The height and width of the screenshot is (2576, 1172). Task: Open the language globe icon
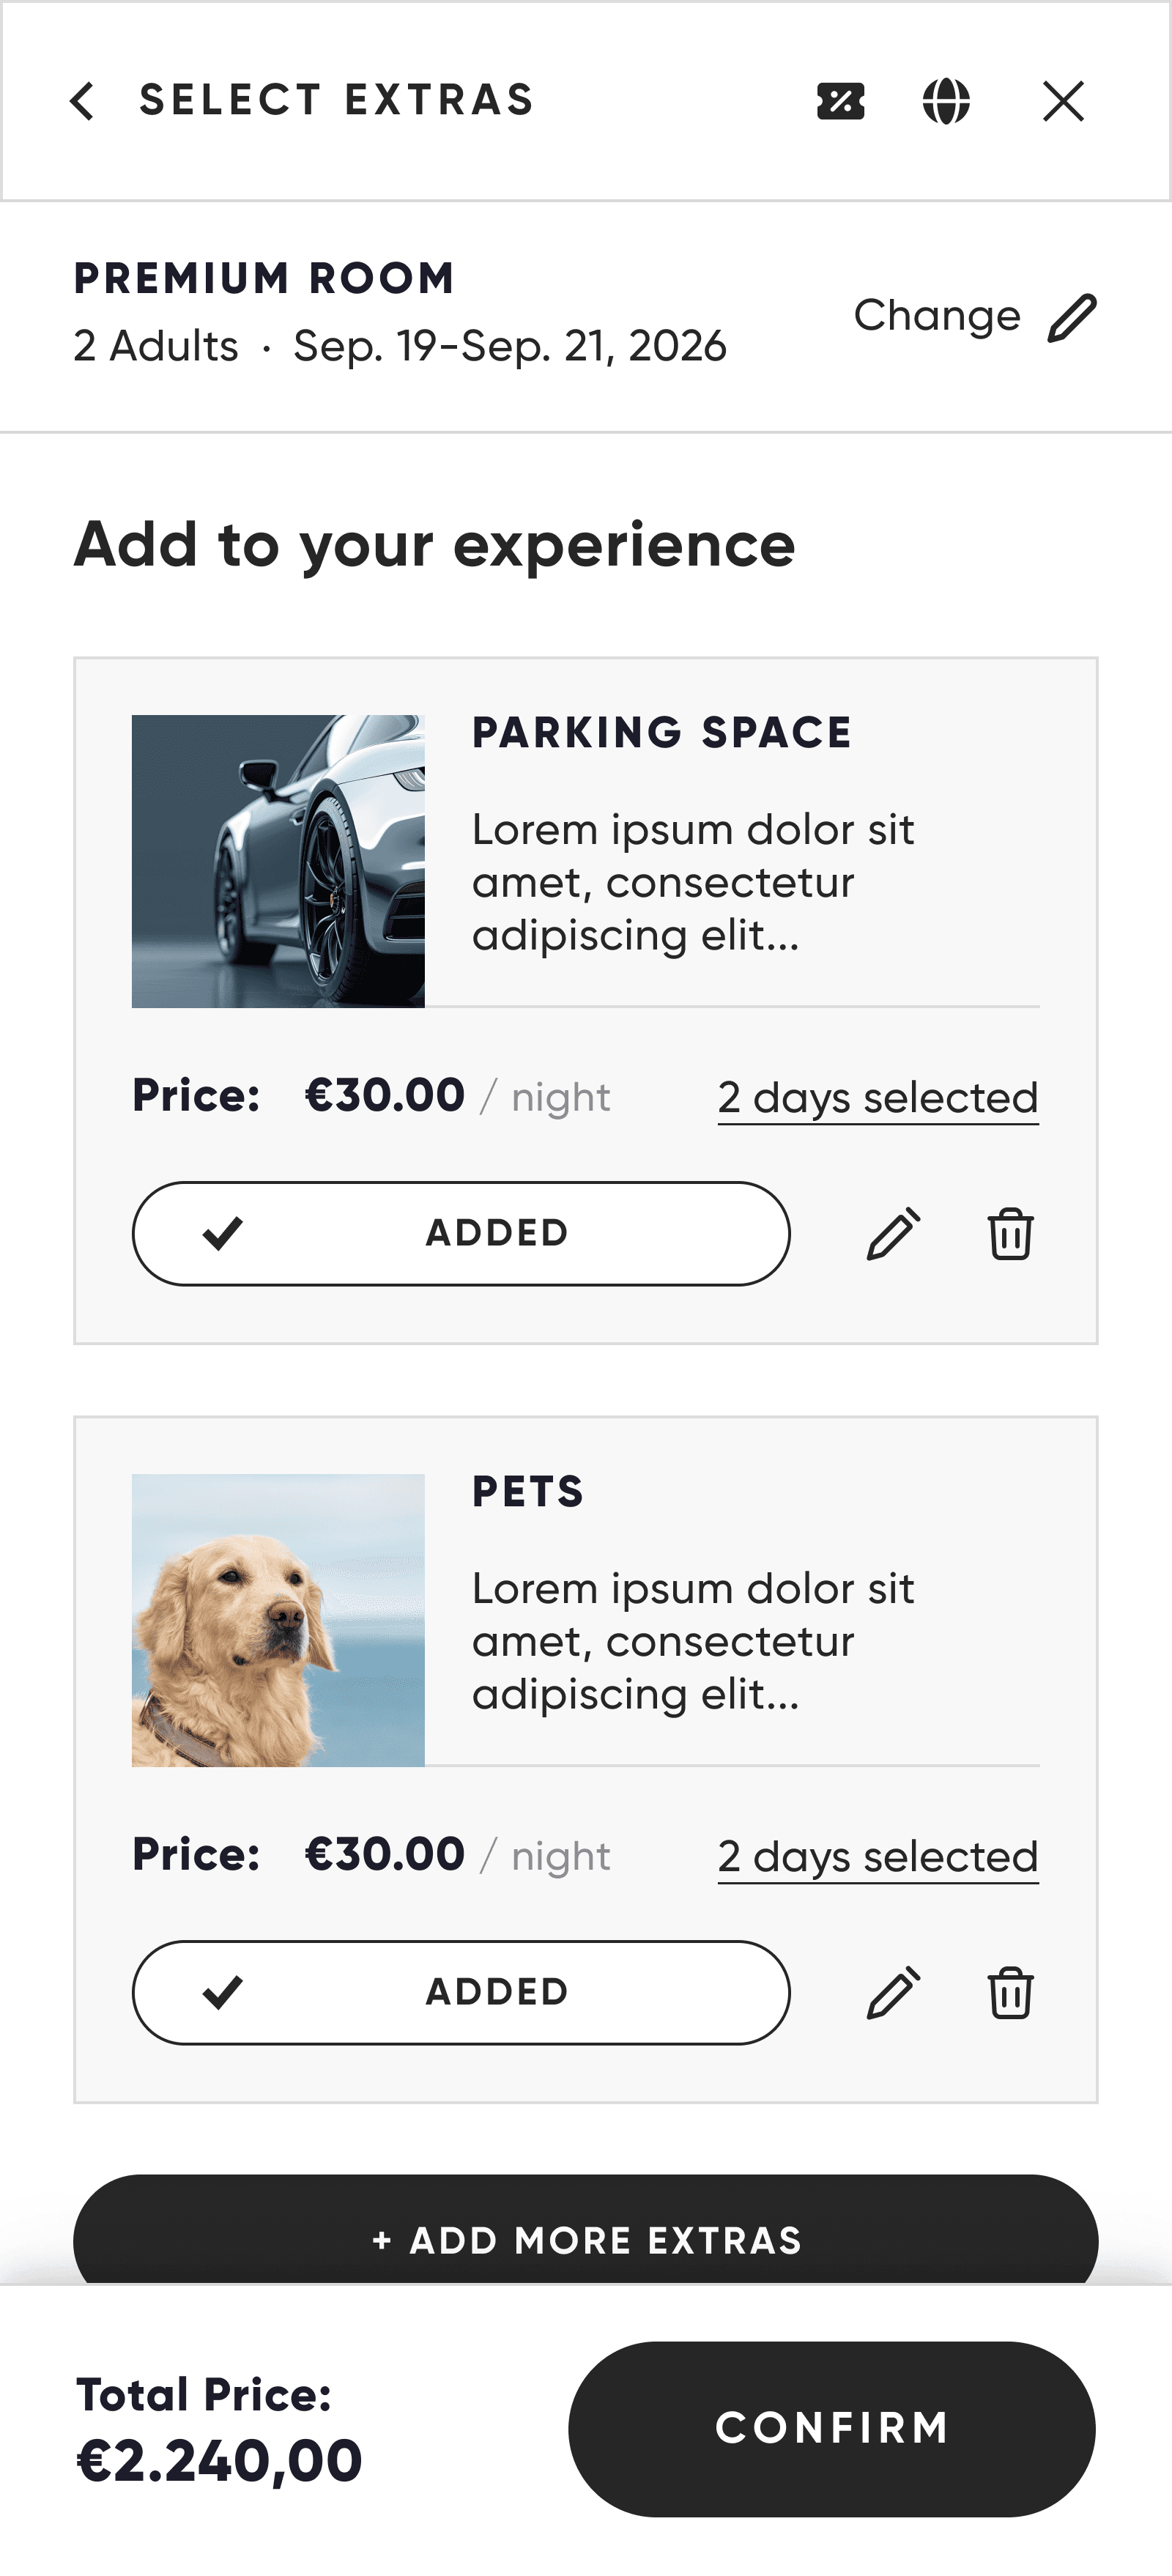[946, 101]
